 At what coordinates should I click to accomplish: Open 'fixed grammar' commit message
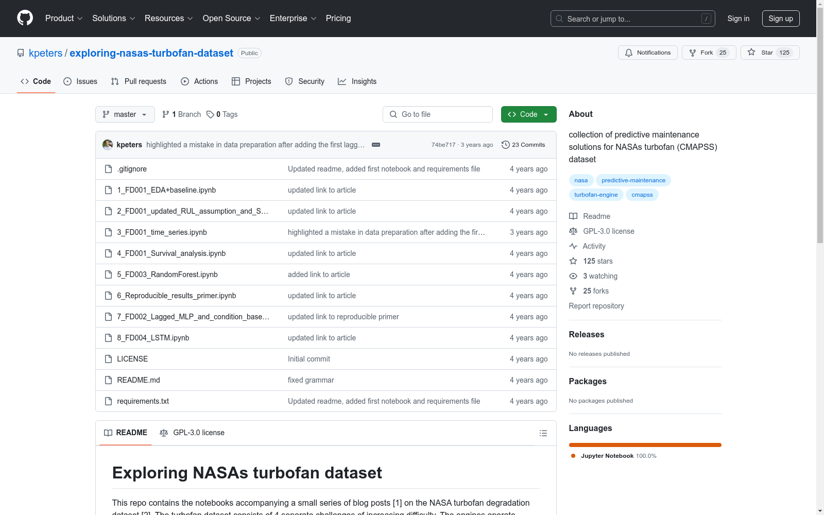point(311,380)
